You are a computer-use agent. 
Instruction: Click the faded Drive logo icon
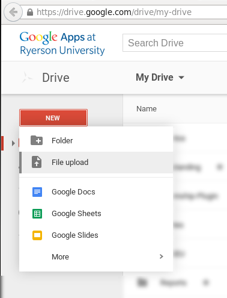26,77
